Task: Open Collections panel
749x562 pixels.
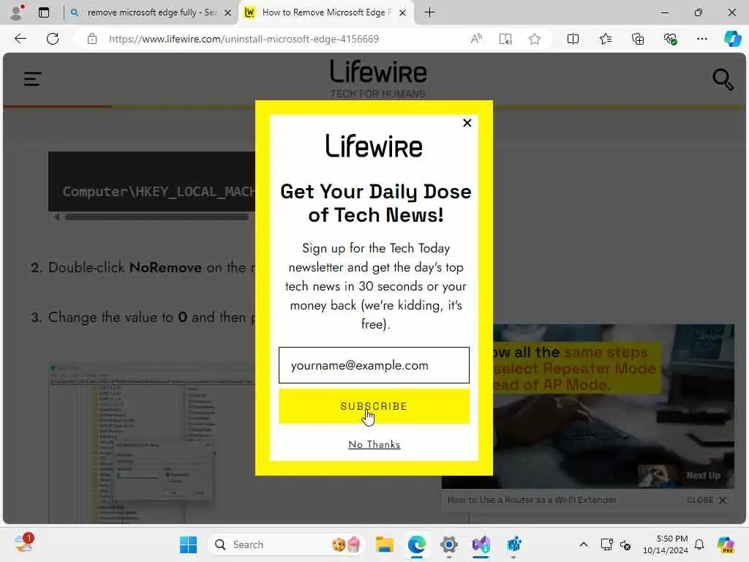Action: coord(638,39)
